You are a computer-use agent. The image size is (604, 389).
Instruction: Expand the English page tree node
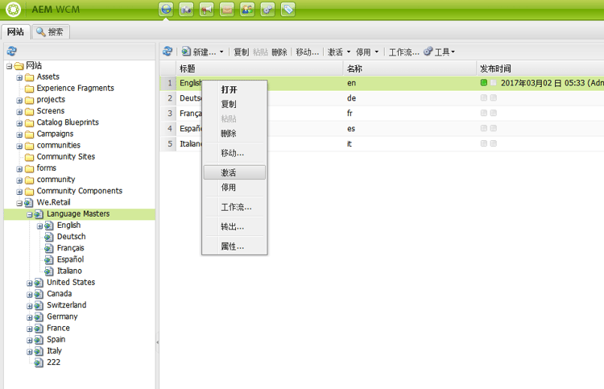coord(39,226)
